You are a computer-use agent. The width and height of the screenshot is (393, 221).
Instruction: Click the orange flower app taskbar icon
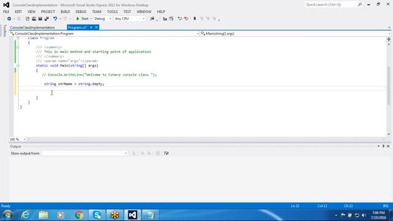pyautogui.click(x=115, y=215)
